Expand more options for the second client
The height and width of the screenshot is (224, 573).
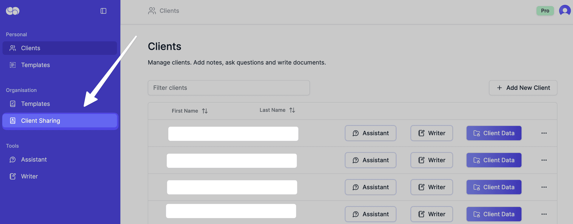point(544,160)
